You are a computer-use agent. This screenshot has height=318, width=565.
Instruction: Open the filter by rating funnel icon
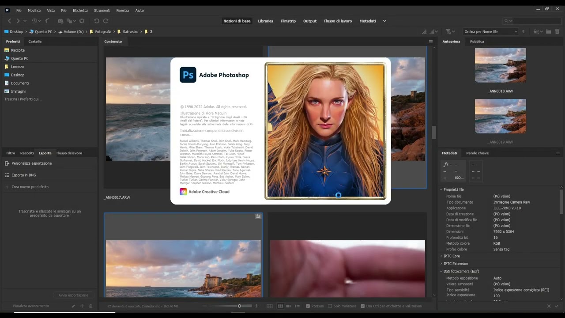pos(449,32)
